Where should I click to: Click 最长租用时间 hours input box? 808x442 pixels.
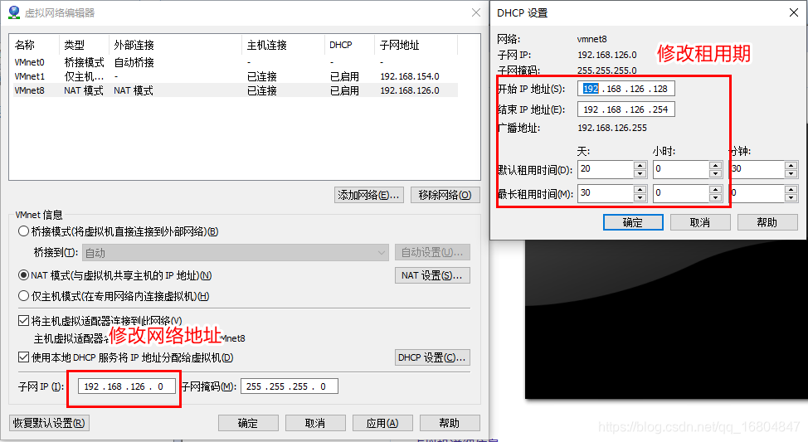[x=681, y=194]
